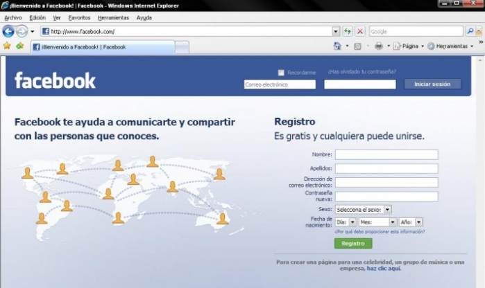Click the toolbar overflow chevron

point(481,42)
